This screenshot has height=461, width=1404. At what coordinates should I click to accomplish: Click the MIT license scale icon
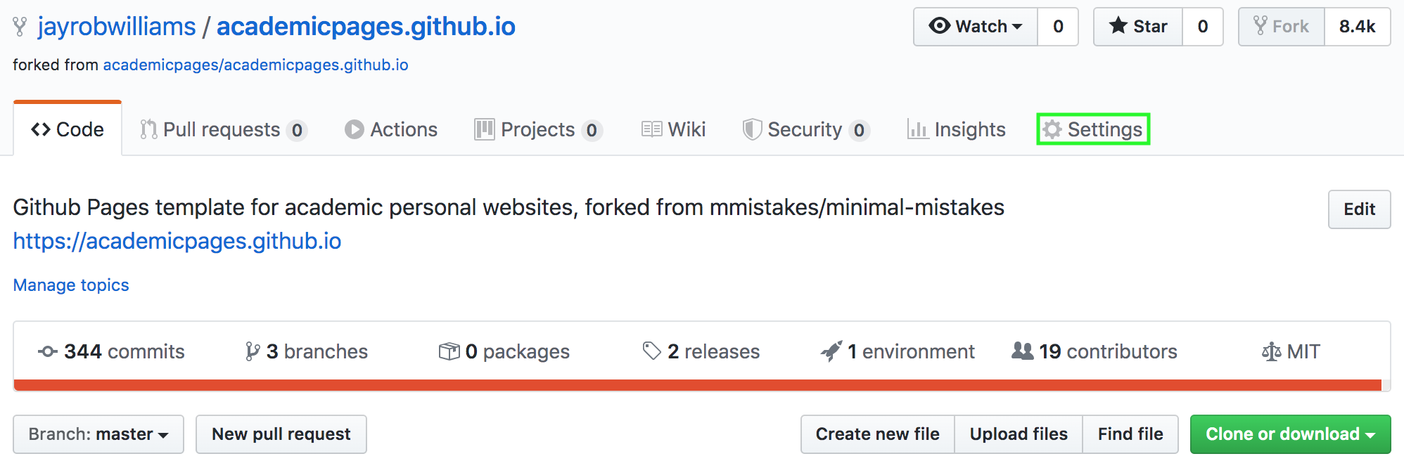1271,351
